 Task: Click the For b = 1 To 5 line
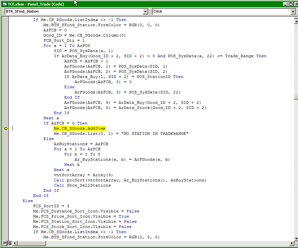[x=82, y=154]
